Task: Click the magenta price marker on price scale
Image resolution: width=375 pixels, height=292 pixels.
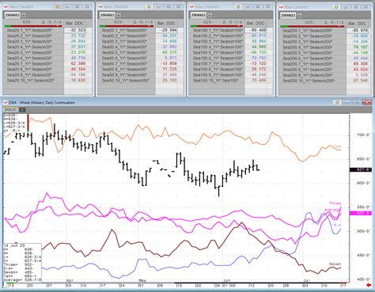Action: point(361,213)
